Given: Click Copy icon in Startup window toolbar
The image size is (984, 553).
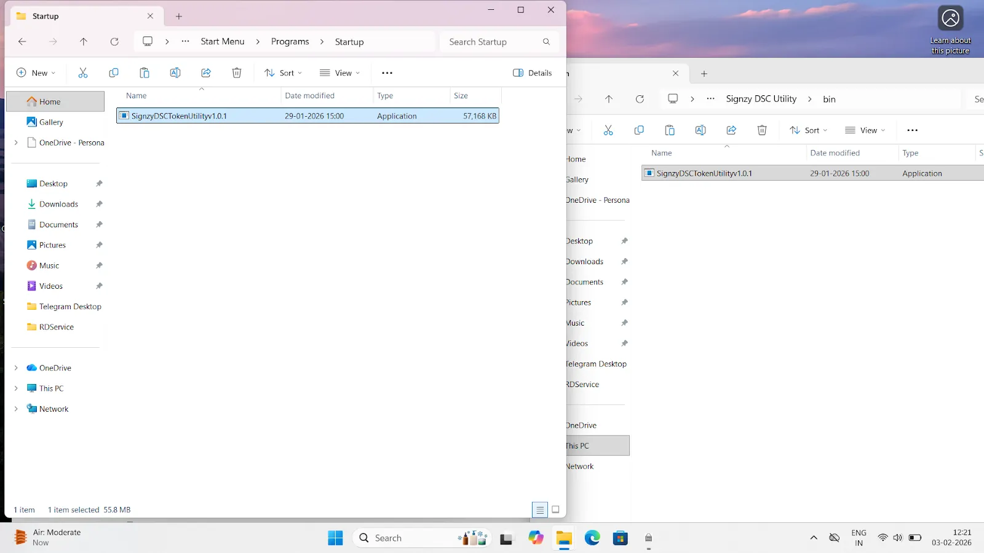Looking at the screenshot, I should click(x=114, y=73).
